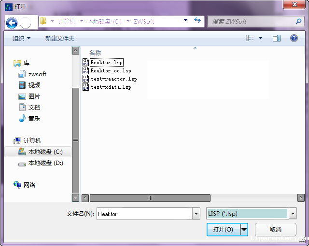This screenshot has height=246, width=309.
Task: Select the Reaktor.lsp file icon
Action: click(x=86, y=62)
